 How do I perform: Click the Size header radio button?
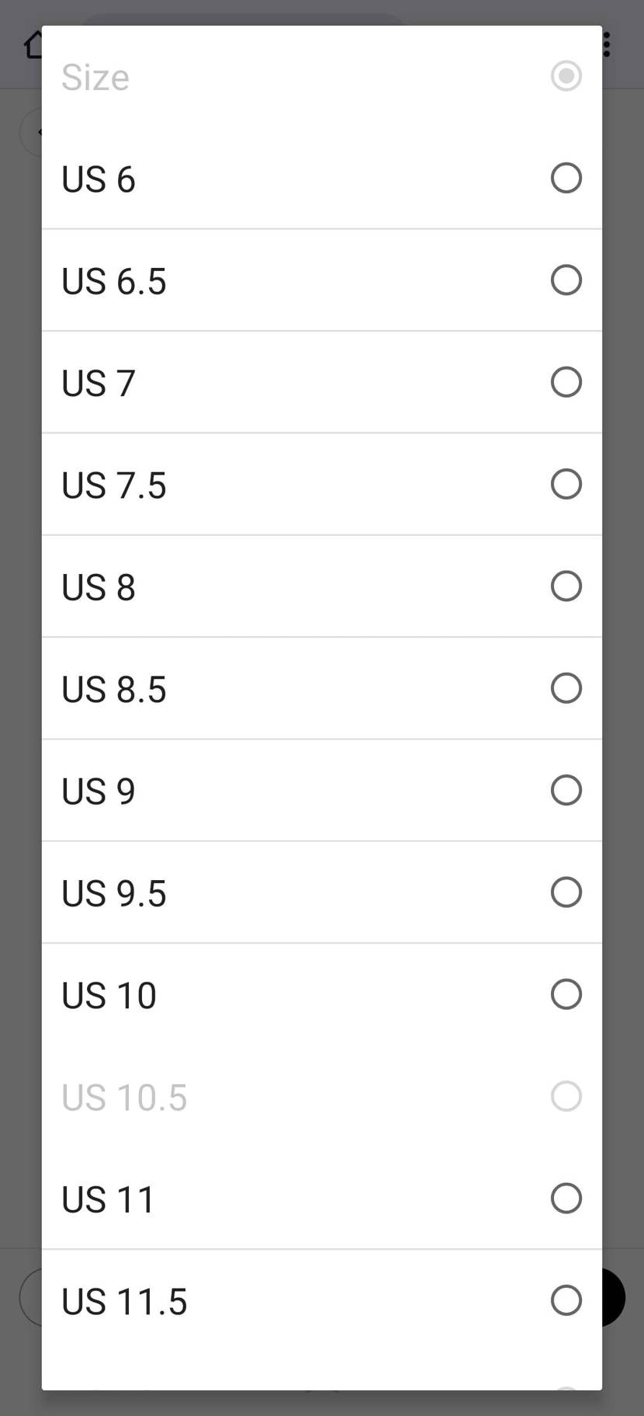(x=566, y=76)
